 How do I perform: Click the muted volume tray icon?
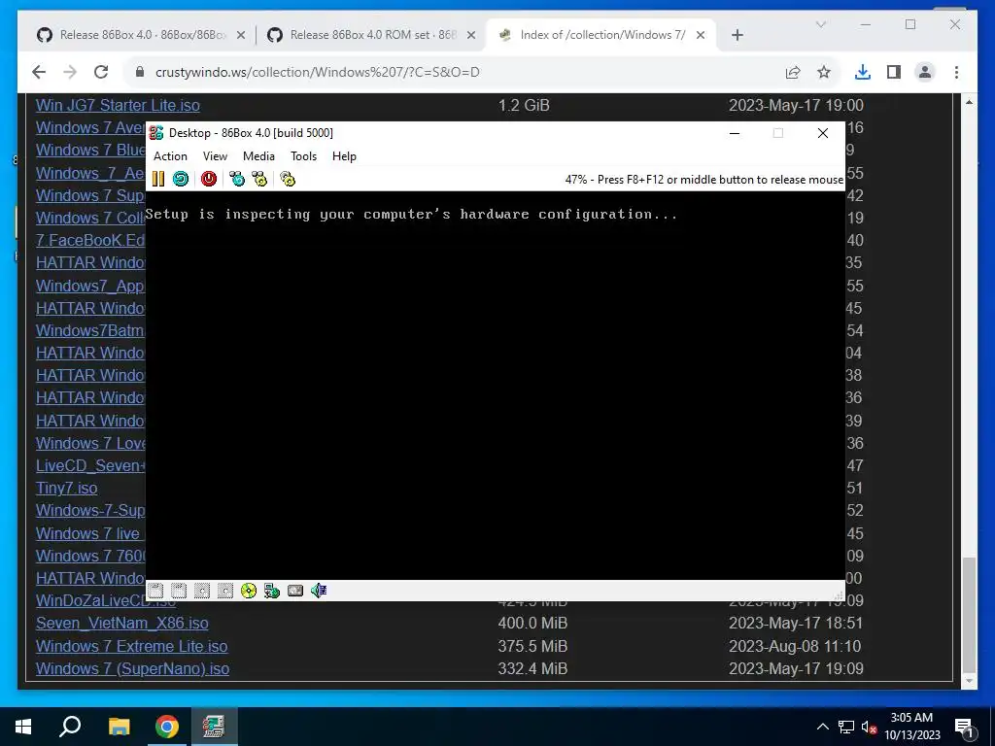869,727
